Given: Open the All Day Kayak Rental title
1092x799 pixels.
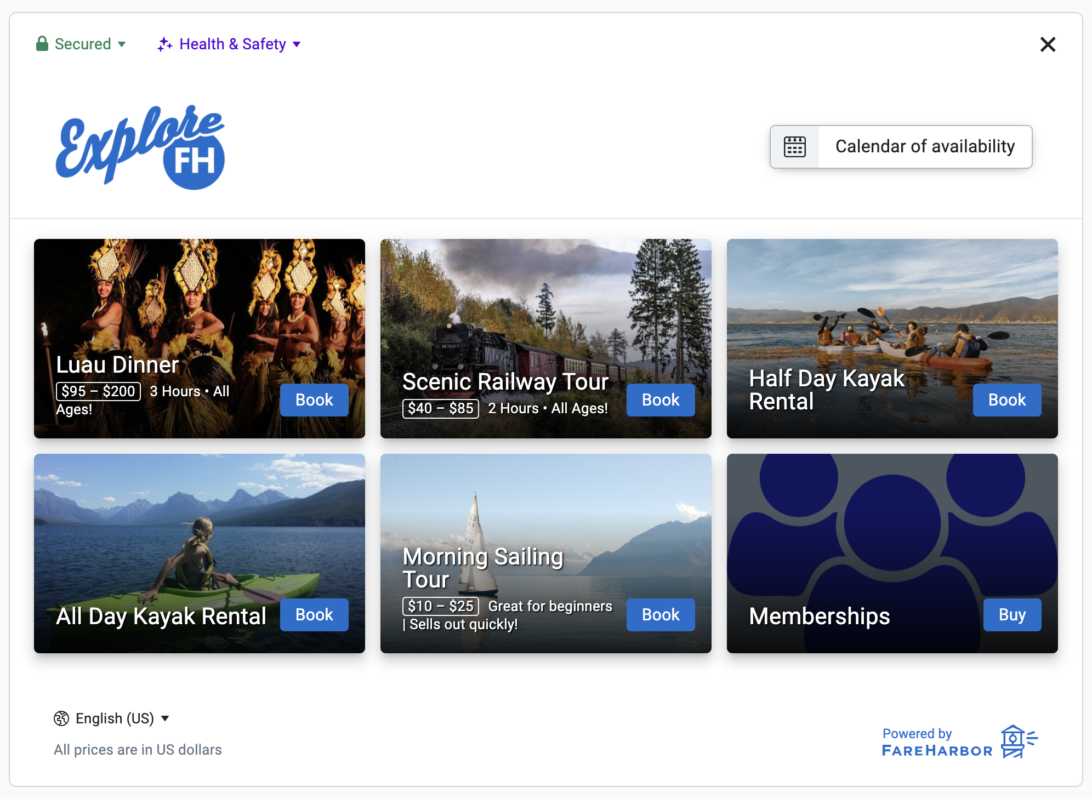Looking at the screenshot, I should click(x=161, y=617).
